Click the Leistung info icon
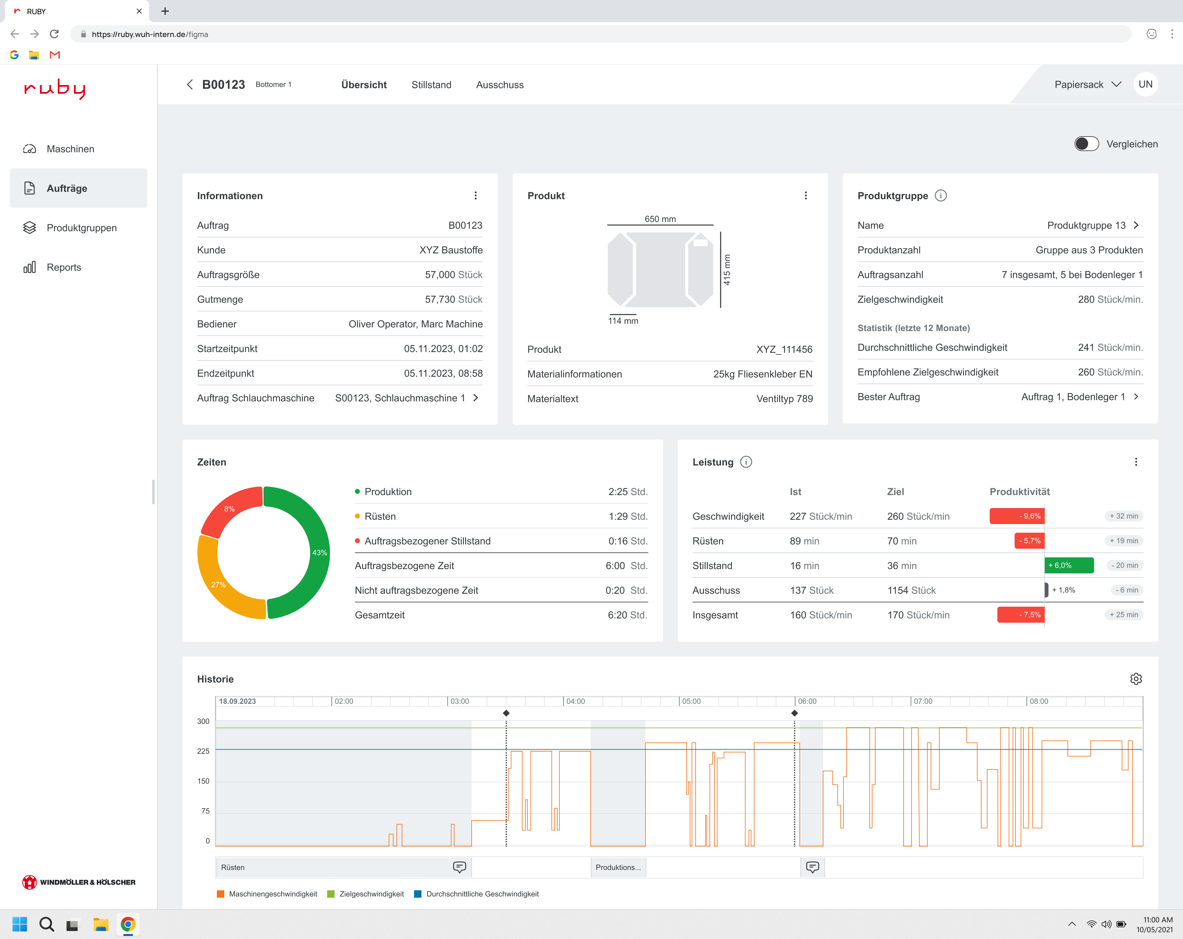1183x939 pixels. pyautogui.click(x=746, y=462)
